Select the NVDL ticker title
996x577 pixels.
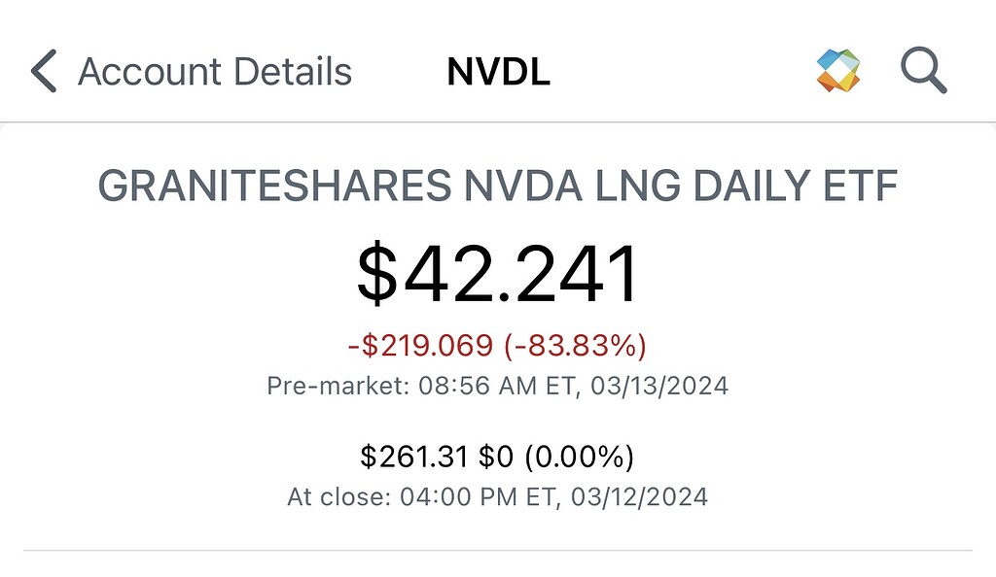[x=499, y=70]
